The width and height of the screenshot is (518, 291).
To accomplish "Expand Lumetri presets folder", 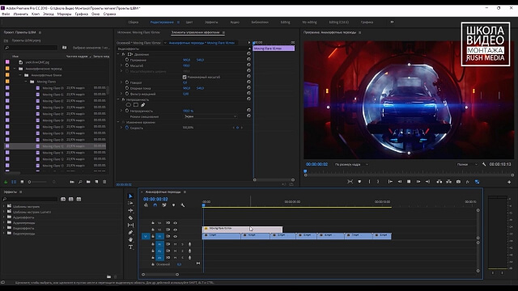I will [4, 212].
